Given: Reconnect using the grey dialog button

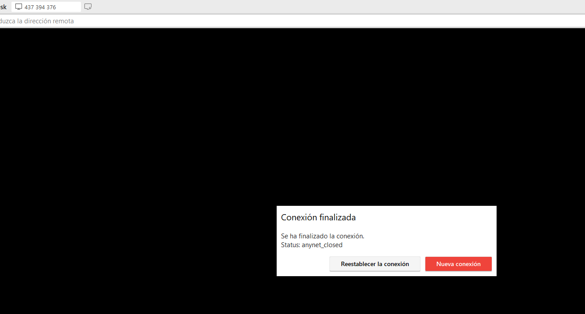Looking at the screenshot, I should tap(375, 264).
